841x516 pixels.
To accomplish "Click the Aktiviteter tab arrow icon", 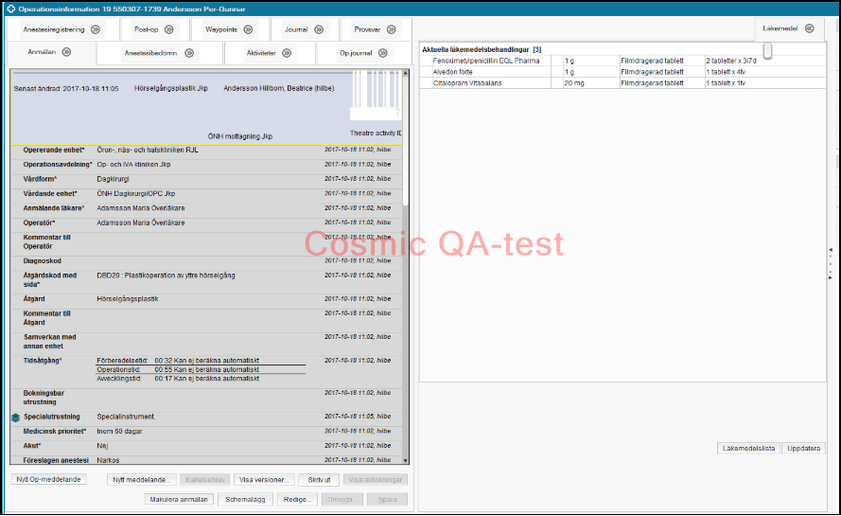I will 287,53.
